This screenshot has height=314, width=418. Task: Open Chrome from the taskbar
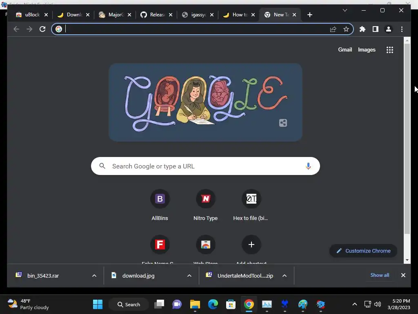pos(249,304)
